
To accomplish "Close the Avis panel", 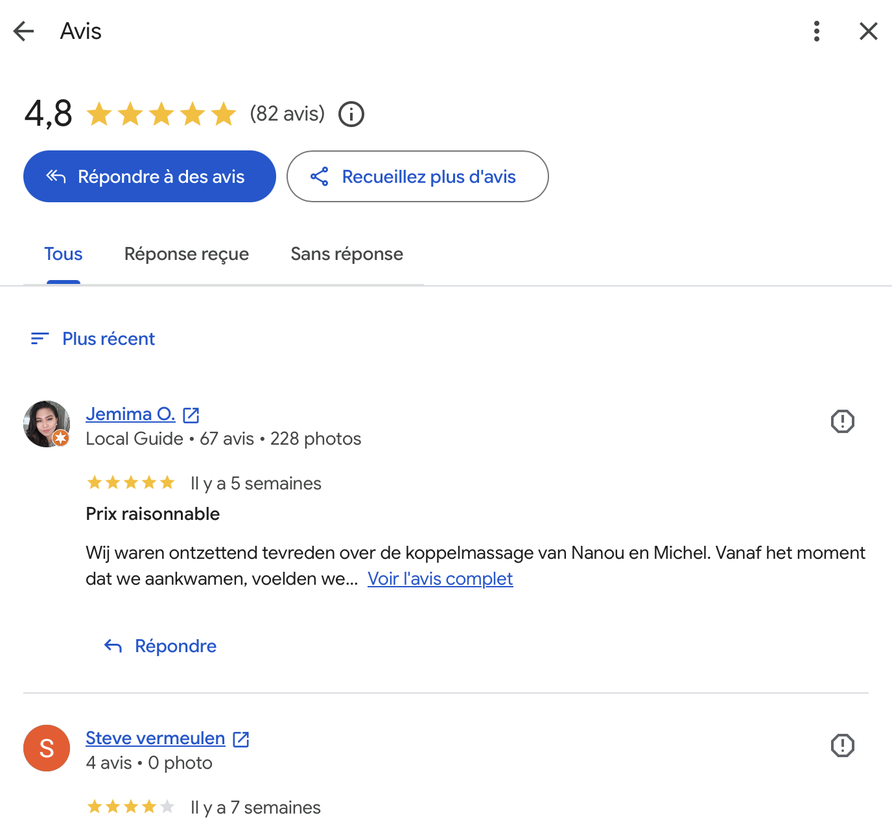I will (x=869, y=31).
